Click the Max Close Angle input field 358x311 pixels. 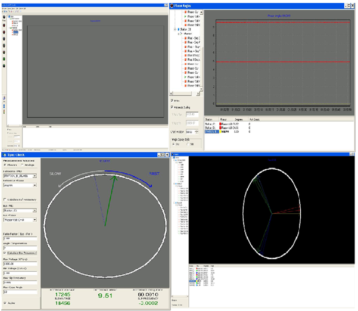coord(19,293)
